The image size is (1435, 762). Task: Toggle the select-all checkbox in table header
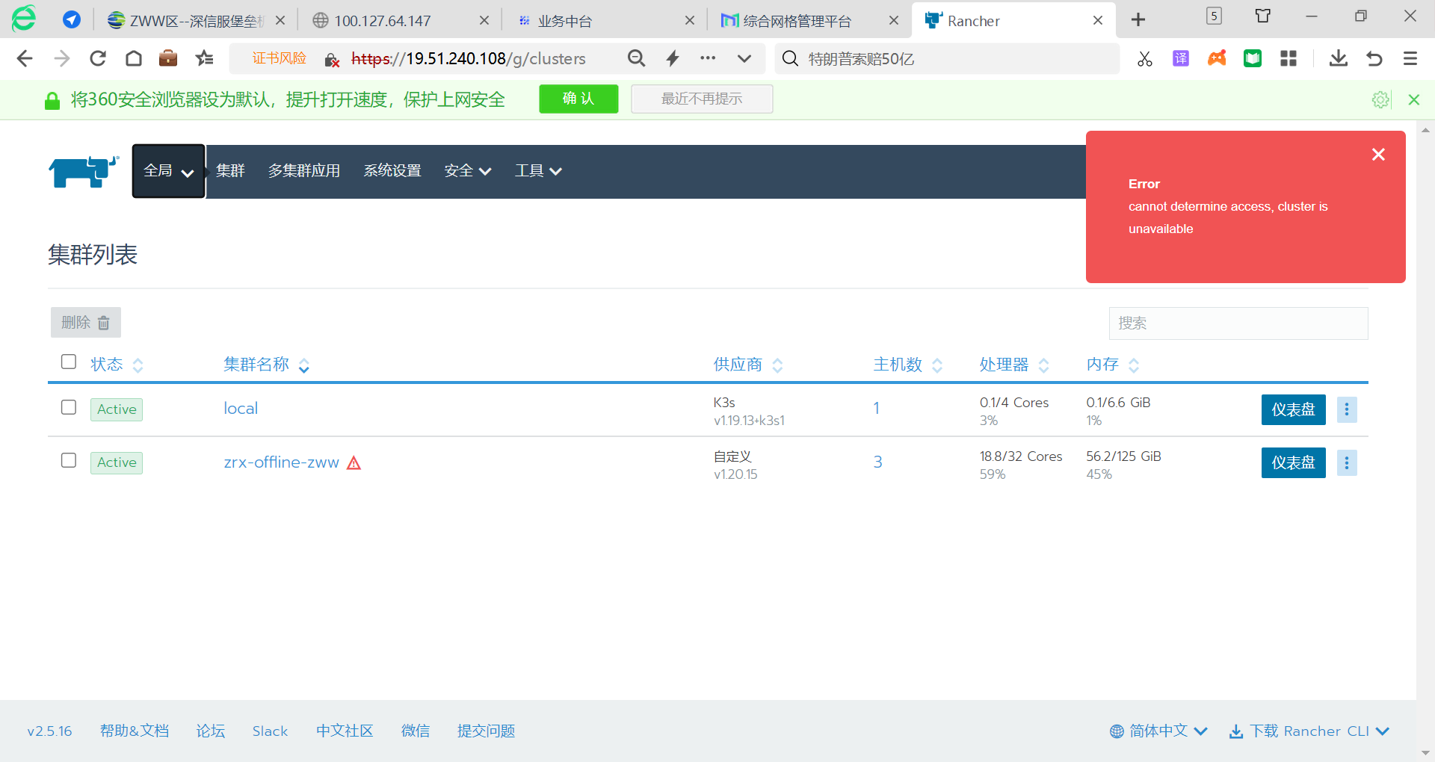point(69,362)
